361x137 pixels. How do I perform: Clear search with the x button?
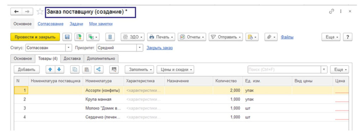[324, 69]
